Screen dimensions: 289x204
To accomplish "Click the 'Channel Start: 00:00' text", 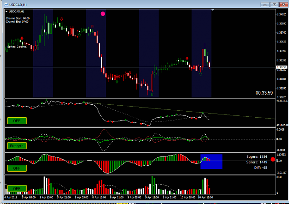I will pyautogui.click(x=18, y=18).
